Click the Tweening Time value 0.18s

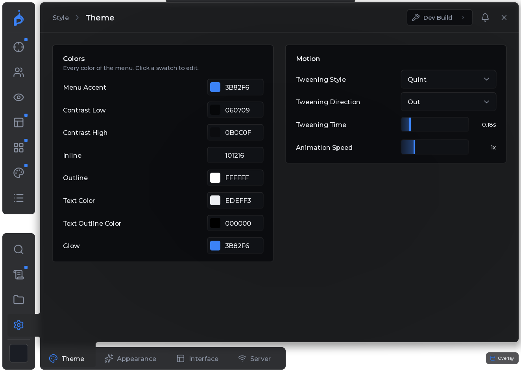point(489,125)
